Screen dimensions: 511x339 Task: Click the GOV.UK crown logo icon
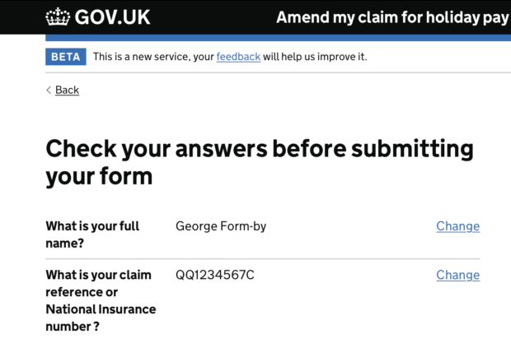(x=58, y=16)
